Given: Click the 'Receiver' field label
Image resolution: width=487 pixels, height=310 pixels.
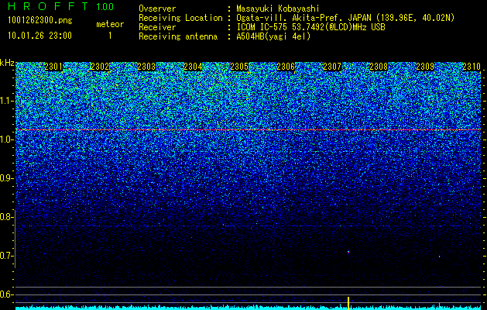Looking at the screenshot, I should point(157,27).
